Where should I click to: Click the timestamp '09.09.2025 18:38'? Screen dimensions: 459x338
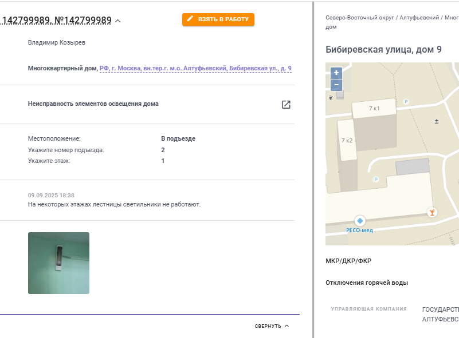pyautogui.click(x=51, y=195)
